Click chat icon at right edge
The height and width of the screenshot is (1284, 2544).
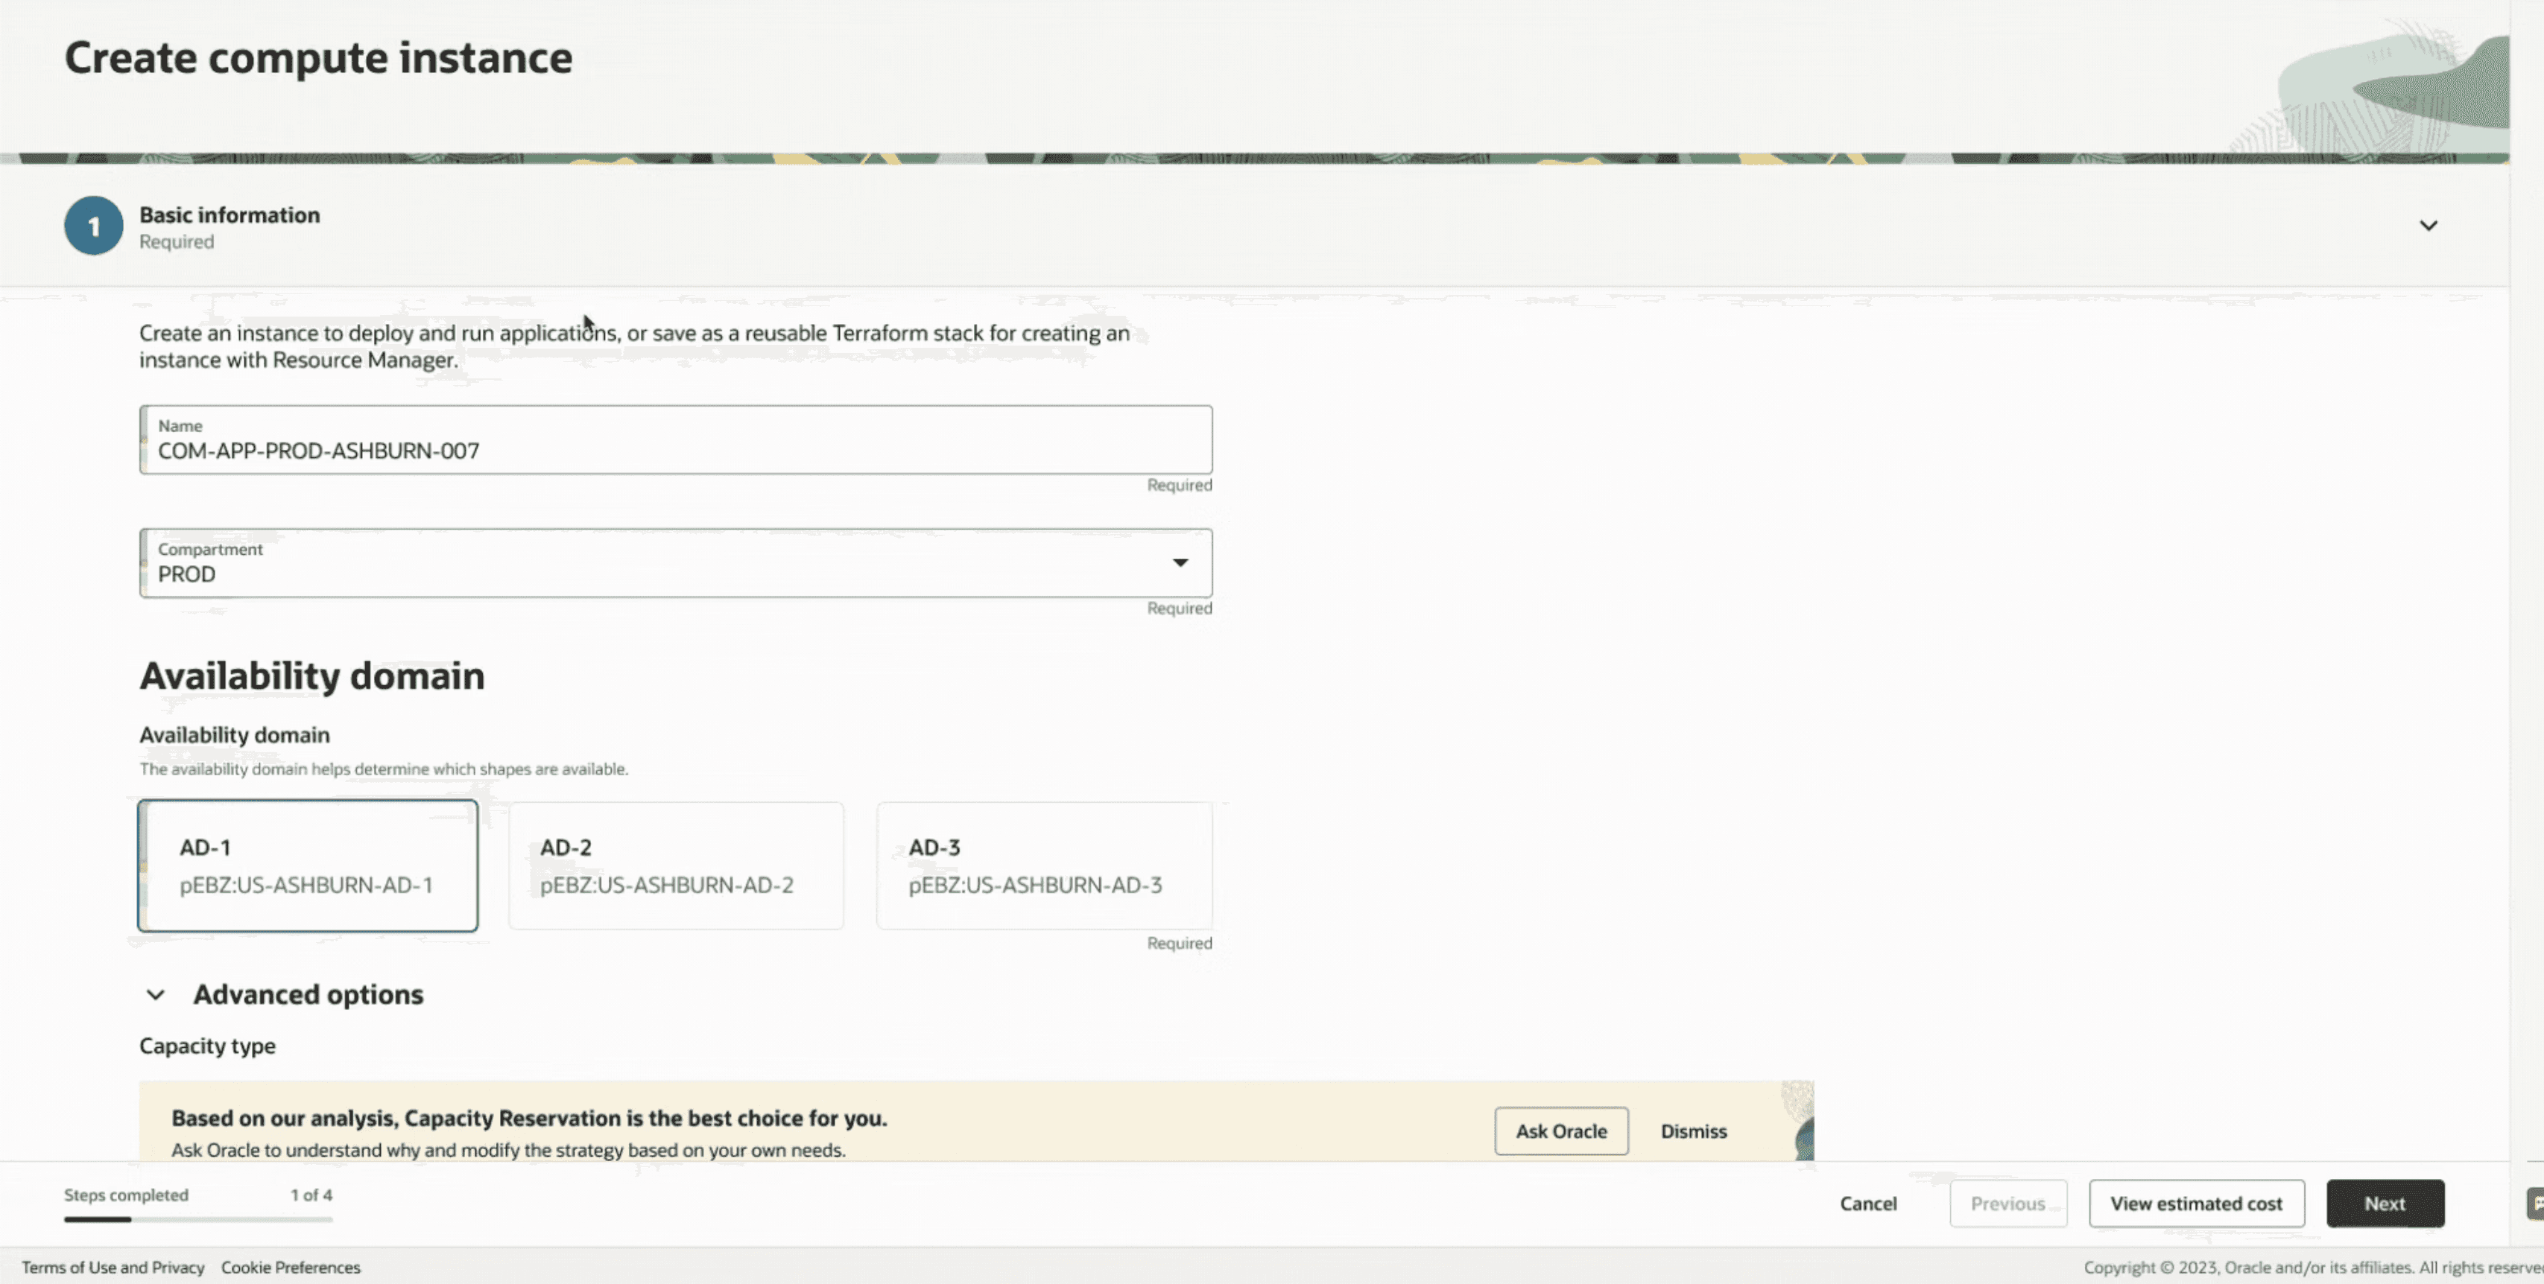click(x=2534, y=1203)
